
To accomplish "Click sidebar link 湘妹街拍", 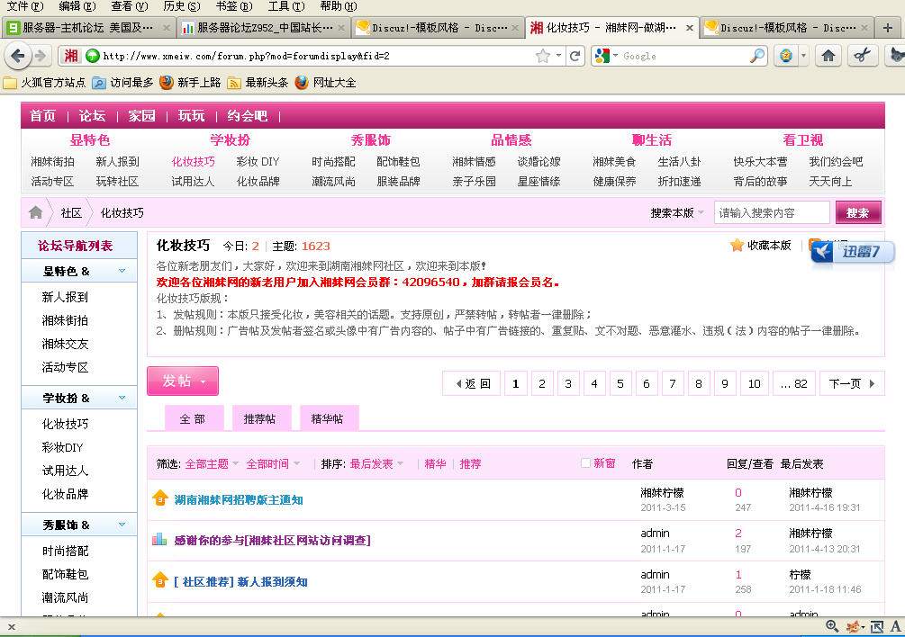I will pyautogui.click(x=65, y=320).
